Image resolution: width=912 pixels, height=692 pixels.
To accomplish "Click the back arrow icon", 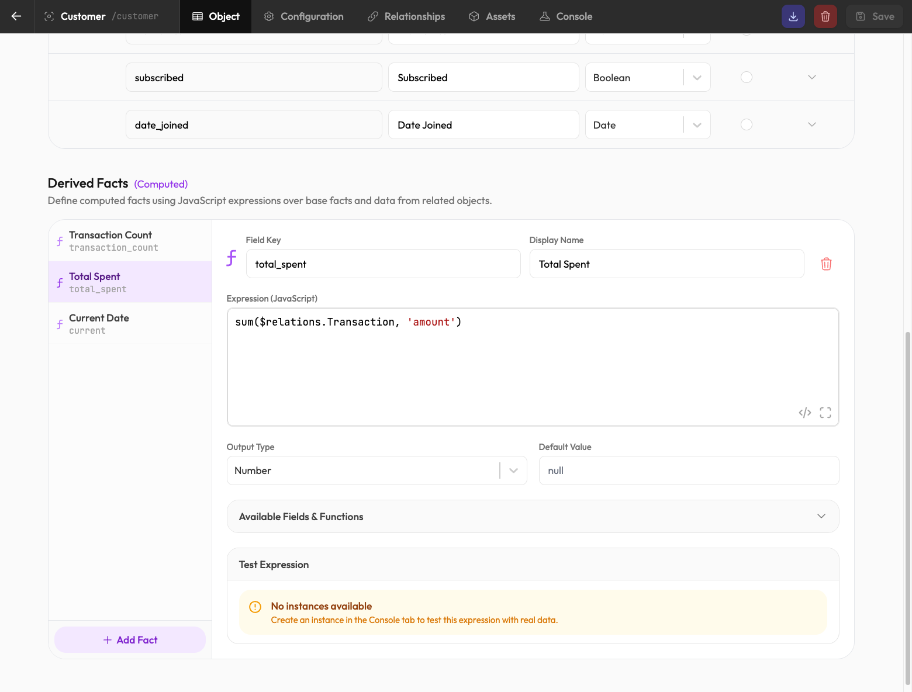I will pos(16,16).
